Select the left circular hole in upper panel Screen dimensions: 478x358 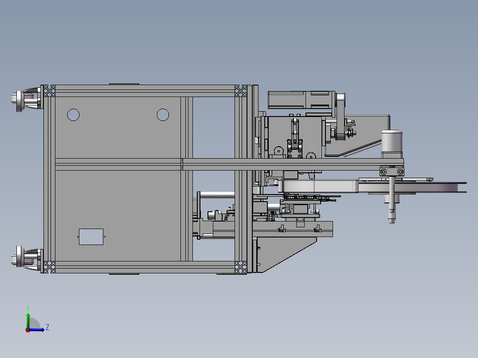tap(73, 115)
